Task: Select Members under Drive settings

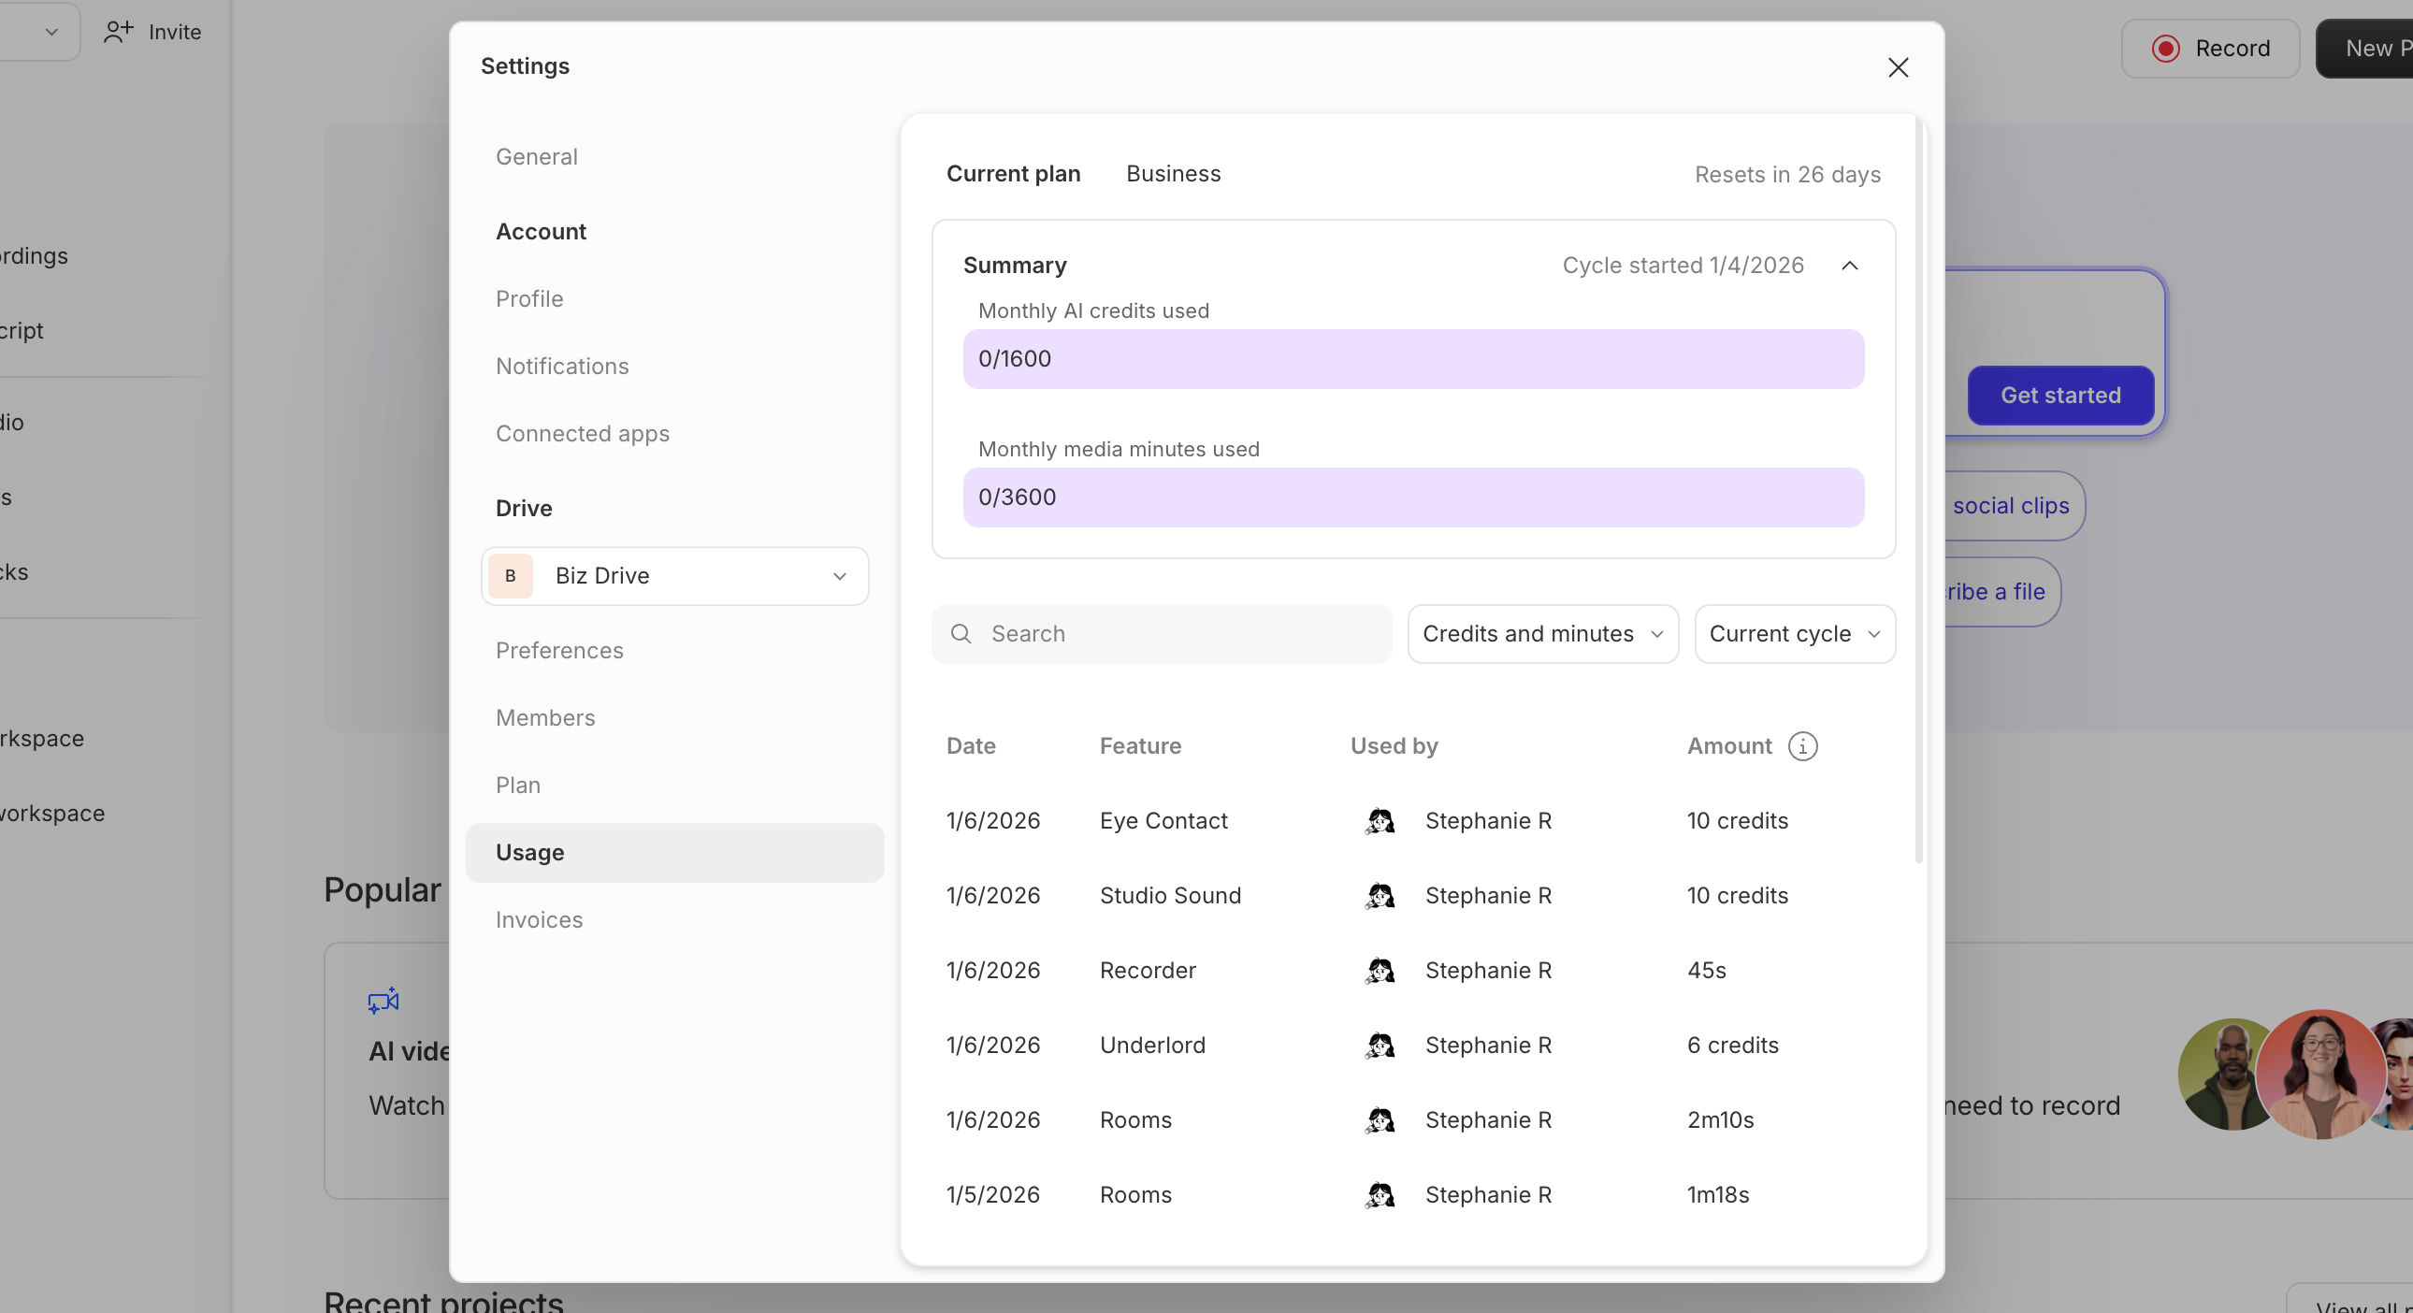Action: (x=545, y=717)
